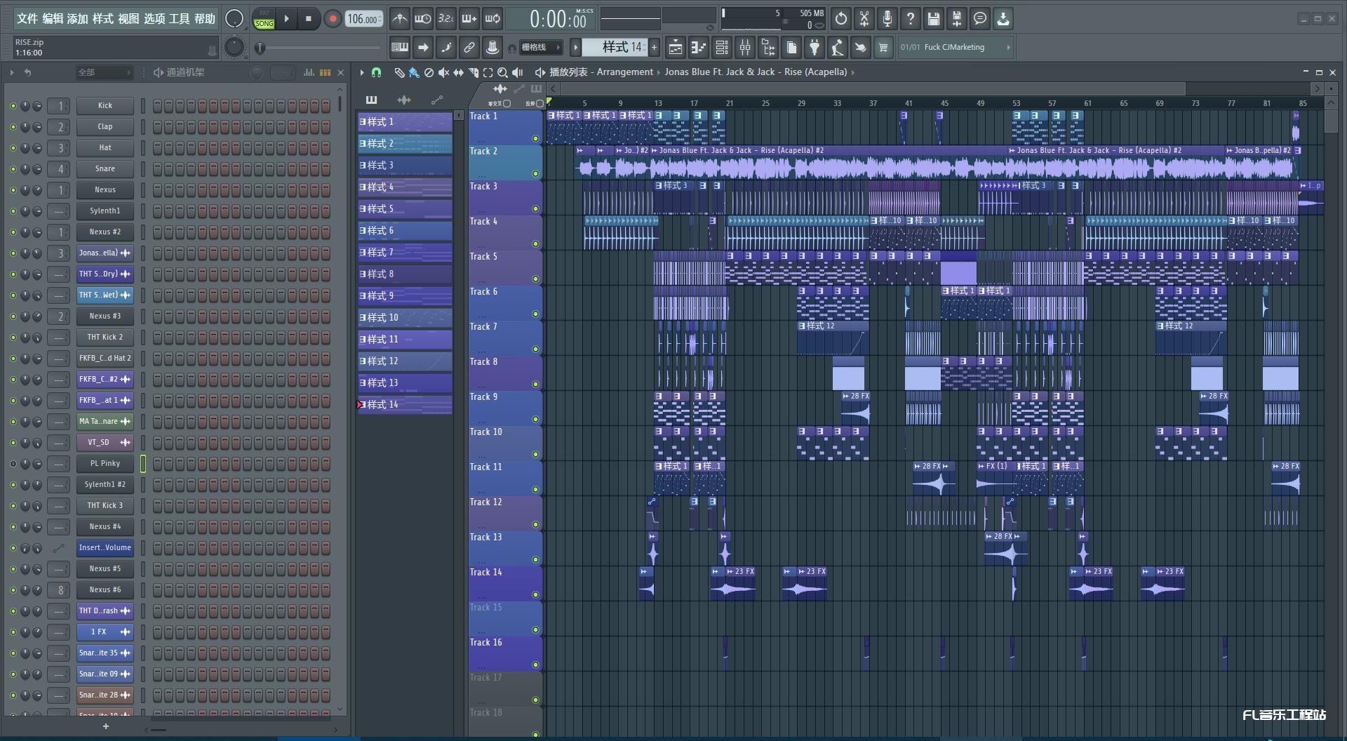1347x741 pixels.
Task: Click the 3-2-1 countdown before recording icon
Action: [445, 19]
